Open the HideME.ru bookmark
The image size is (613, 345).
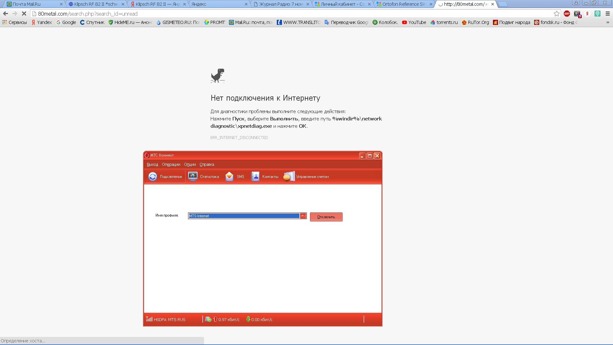(x=130, y=22)
